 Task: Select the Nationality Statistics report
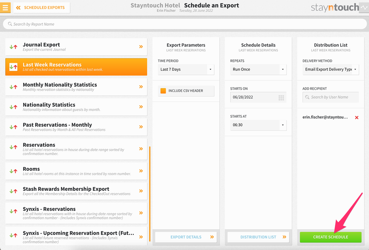pos(76,107)
